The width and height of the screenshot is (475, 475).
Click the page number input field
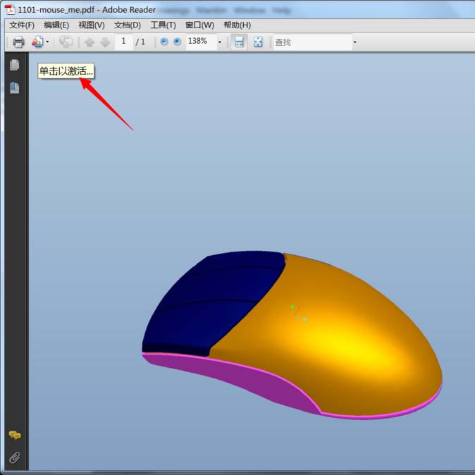pos(123,42)
